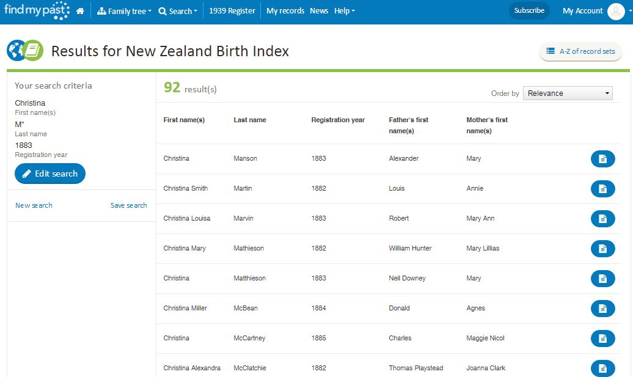
Task: View record icon for Christina Miller McBean
Action: [602, 309]
